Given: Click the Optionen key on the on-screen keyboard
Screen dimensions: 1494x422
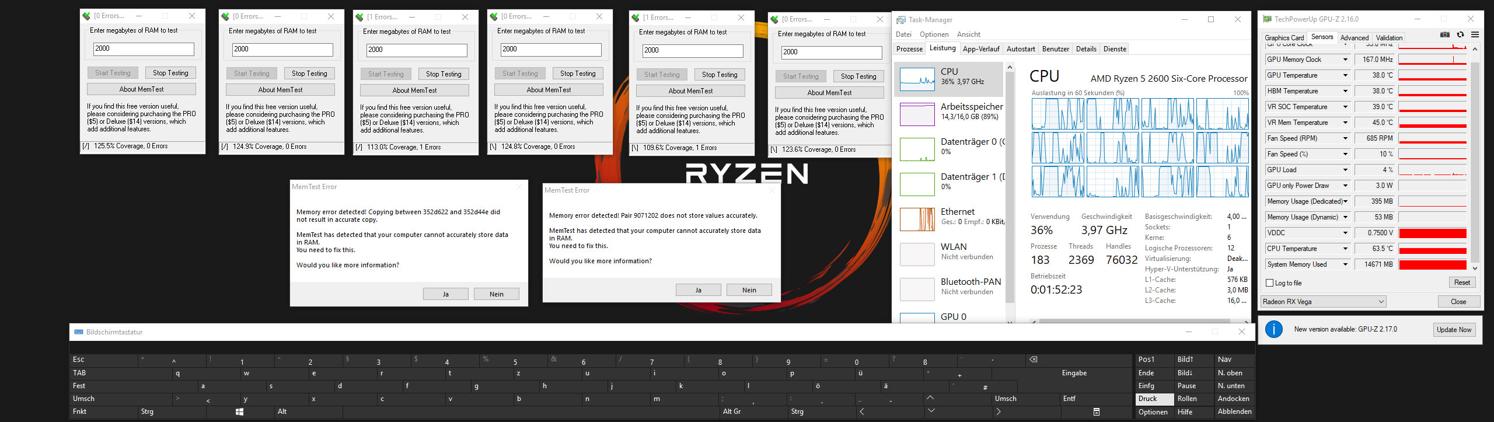Looking at the screenshot, I should (x=1153, y=412).
